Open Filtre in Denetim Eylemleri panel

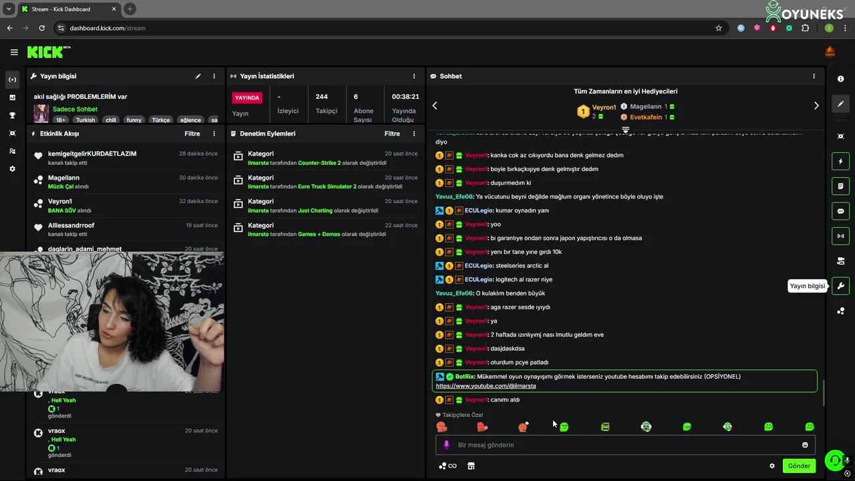[392, 134]
